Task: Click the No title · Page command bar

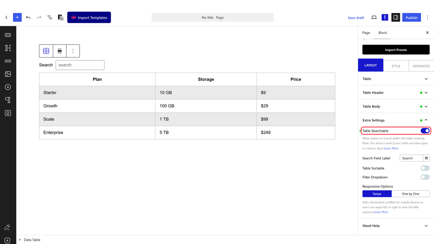Action: pos(213,17)
